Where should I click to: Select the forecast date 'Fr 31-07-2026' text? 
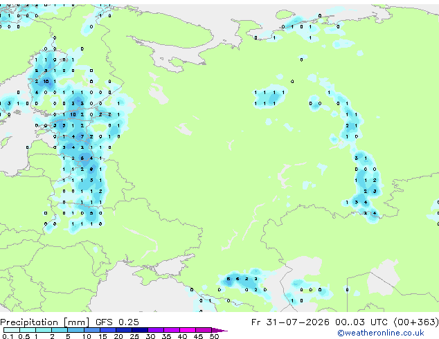tap(289, 322)
